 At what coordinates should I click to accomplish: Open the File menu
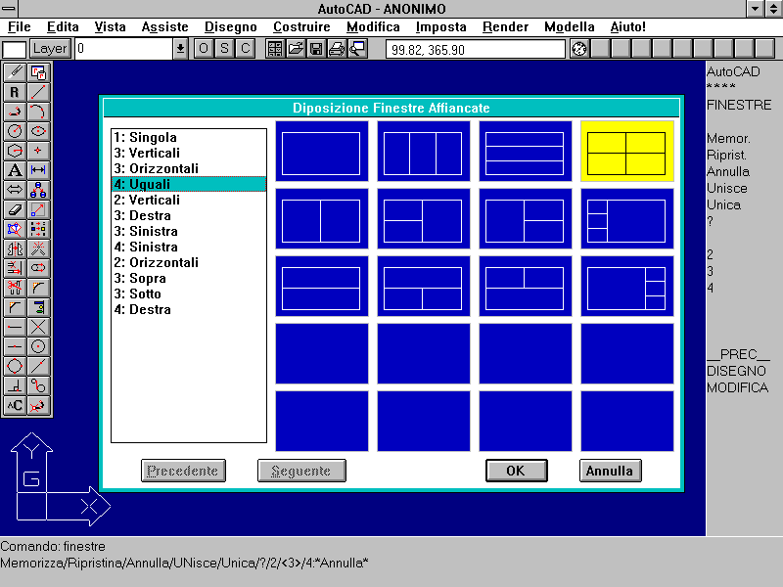20,27
